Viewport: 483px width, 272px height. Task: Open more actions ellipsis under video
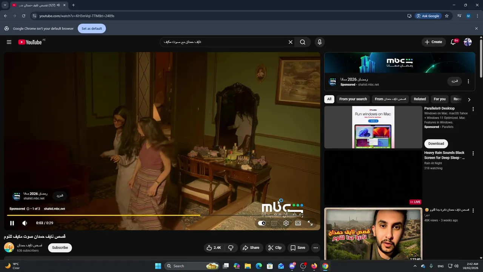[315, 248]
